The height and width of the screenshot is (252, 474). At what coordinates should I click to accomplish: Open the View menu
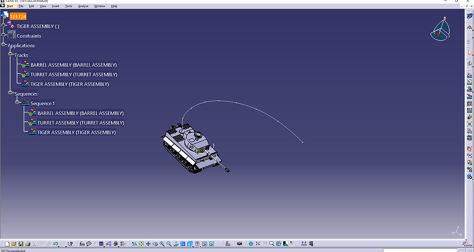(43, 6)
